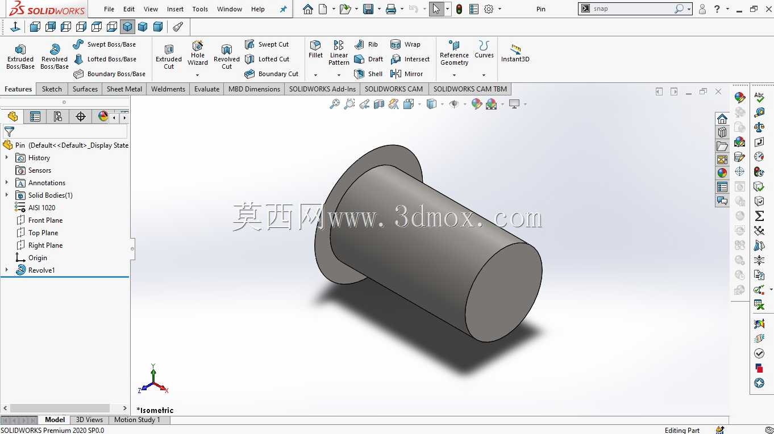Click the Rebuild traffic light icon
Viewport: 774px width, 434px height.
point(459,9)
